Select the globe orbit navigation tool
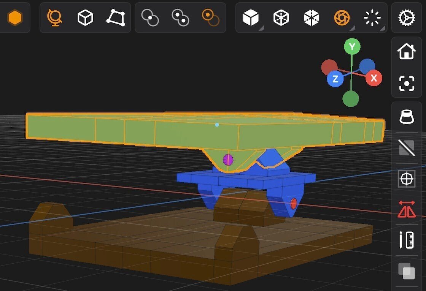The width and height of the screenshot is (426, 291). click(55, 17)
